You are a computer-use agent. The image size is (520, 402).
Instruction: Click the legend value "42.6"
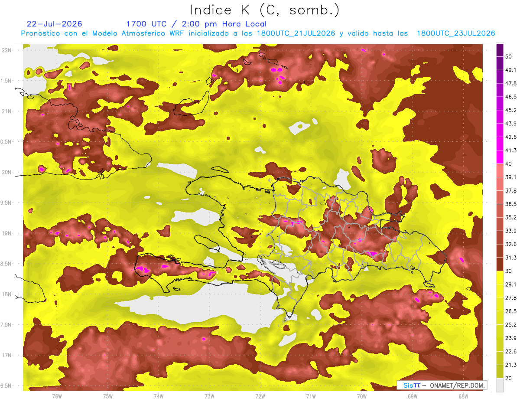click(x=510, y=137)
